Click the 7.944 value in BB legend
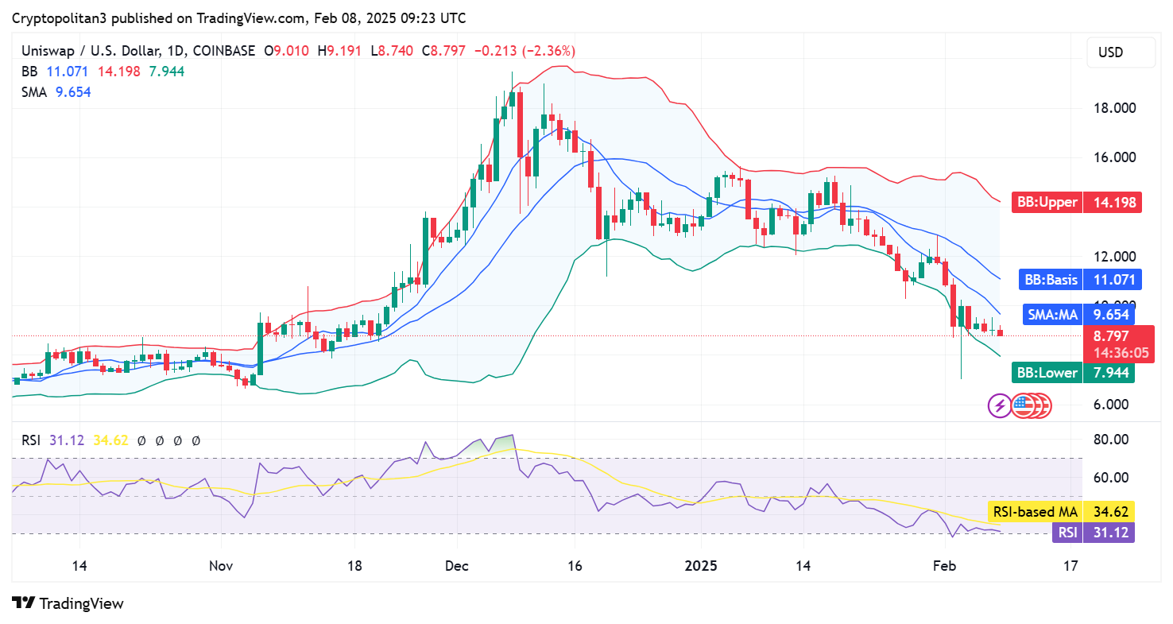 pos(167,72)
